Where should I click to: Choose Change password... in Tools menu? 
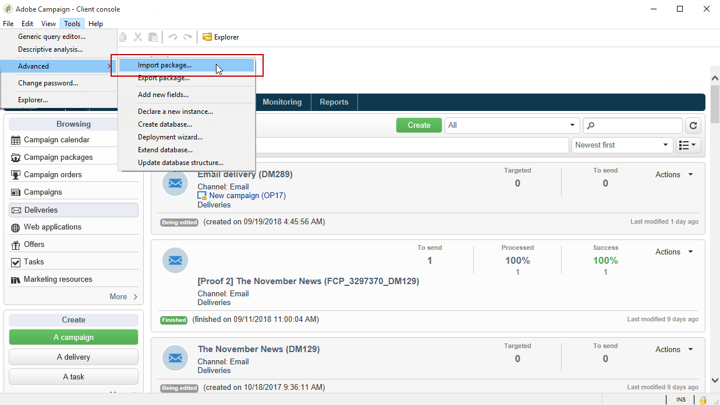coord(58,83)
